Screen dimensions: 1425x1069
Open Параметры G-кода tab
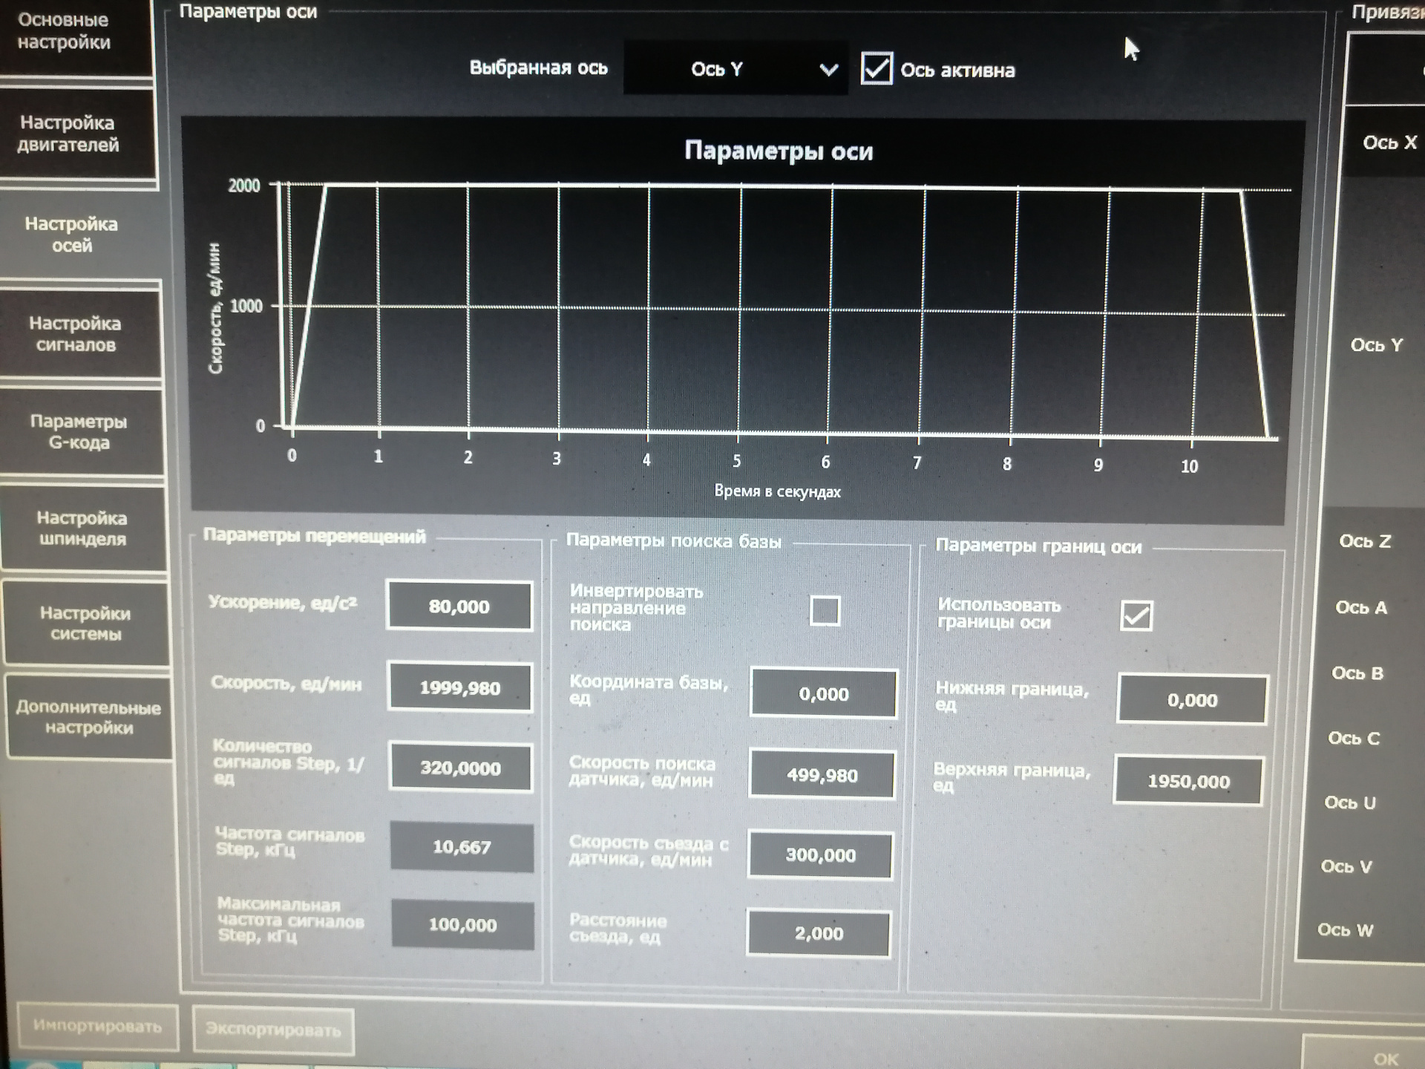(x=79, y=432)
